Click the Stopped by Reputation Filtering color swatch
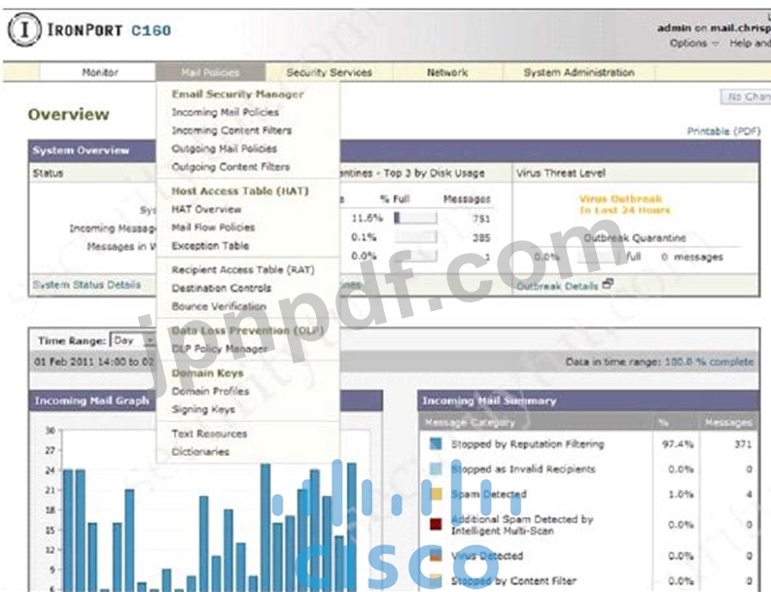Image resolution: width=771 pixels, height=592 pixels. 436,444
